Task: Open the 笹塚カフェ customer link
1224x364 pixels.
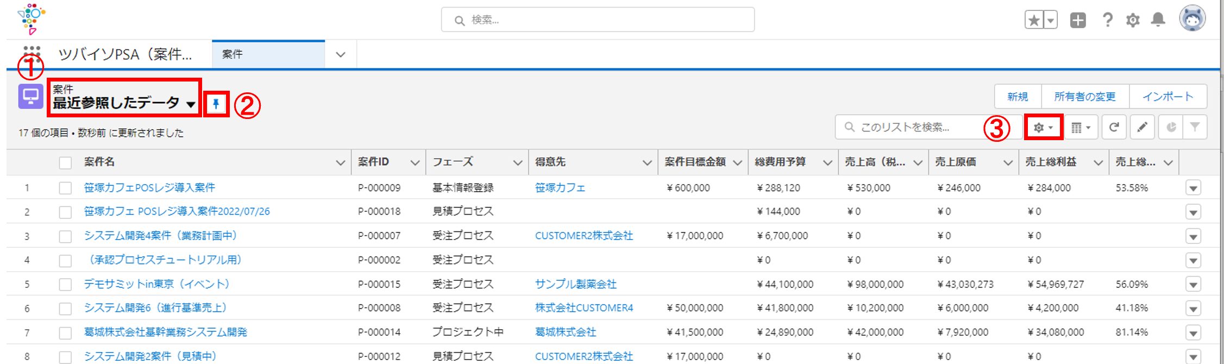Action: [x=560, y=187]
